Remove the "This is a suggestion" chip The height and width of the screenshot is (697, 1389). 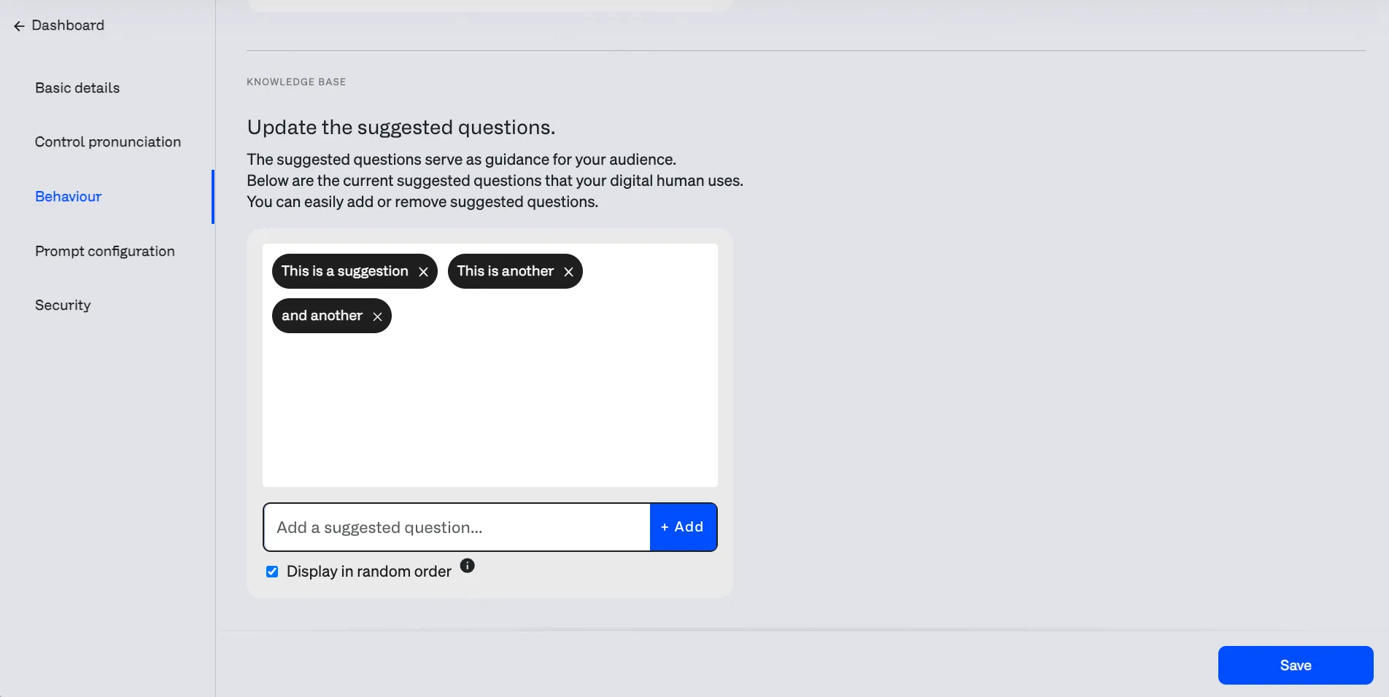click(x=423, y=272)
